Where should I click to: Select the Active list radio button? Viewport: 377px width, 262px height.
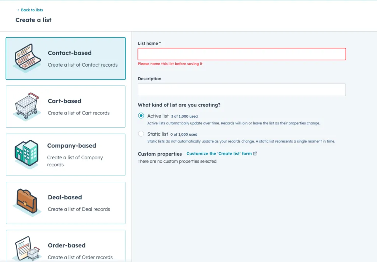[x=141, y=115]
